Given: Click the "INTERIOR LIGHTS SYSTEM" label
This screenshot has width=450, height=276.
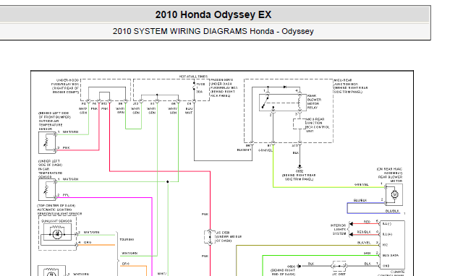Looking at the screenshot, I should [x=338, y=230].
